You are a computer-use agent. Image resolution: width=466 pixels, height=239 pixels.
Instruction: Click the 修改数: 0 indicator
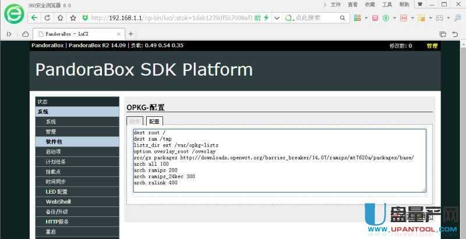coord(401,46)
